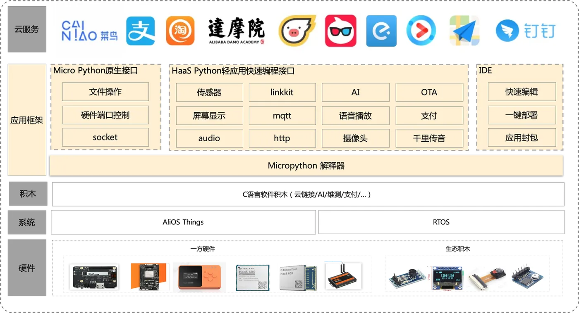Click the 千里传音 box

coord(429,138)
